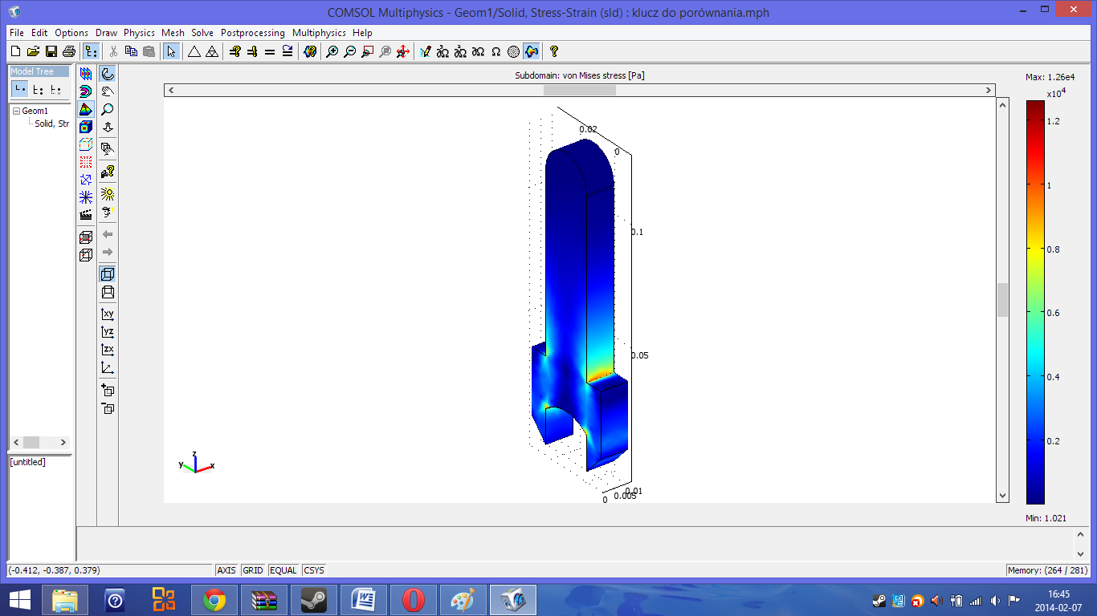Click Model Tree scrollbar right arrow

click(64, 442)
